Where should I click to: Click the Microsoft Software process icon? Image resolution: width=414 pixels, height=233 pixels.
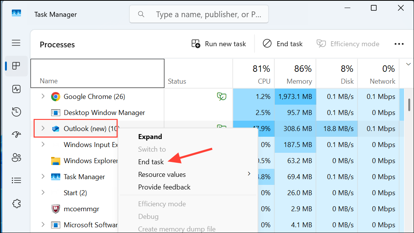coord(55,225)
